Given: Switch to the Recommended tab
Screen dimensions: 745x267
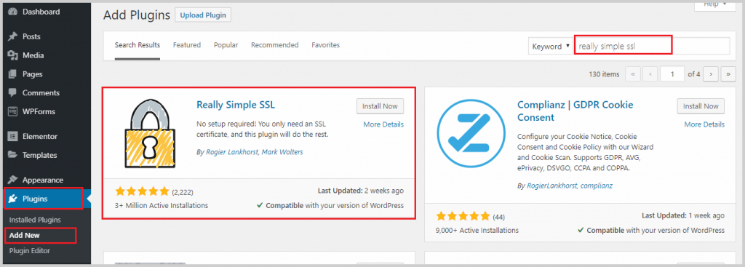Looking at the screenshot, I should tap(274, 45).
